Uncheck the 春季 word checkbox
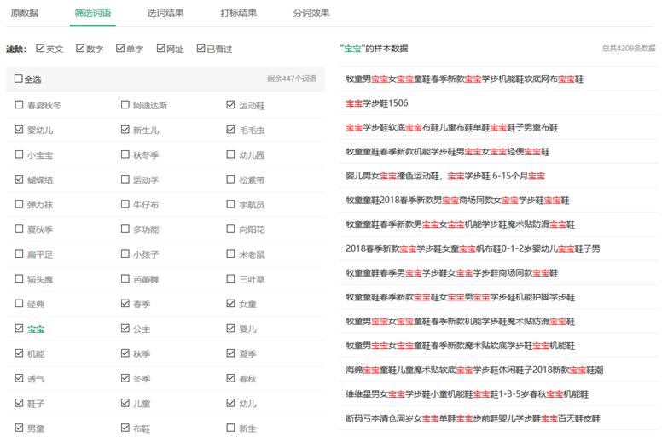This screenshot has width=662, height=437. (125, 303)
